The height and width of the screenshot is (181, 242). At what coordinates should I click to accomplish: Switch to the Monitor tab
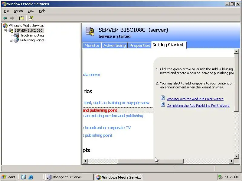[92, 46]
